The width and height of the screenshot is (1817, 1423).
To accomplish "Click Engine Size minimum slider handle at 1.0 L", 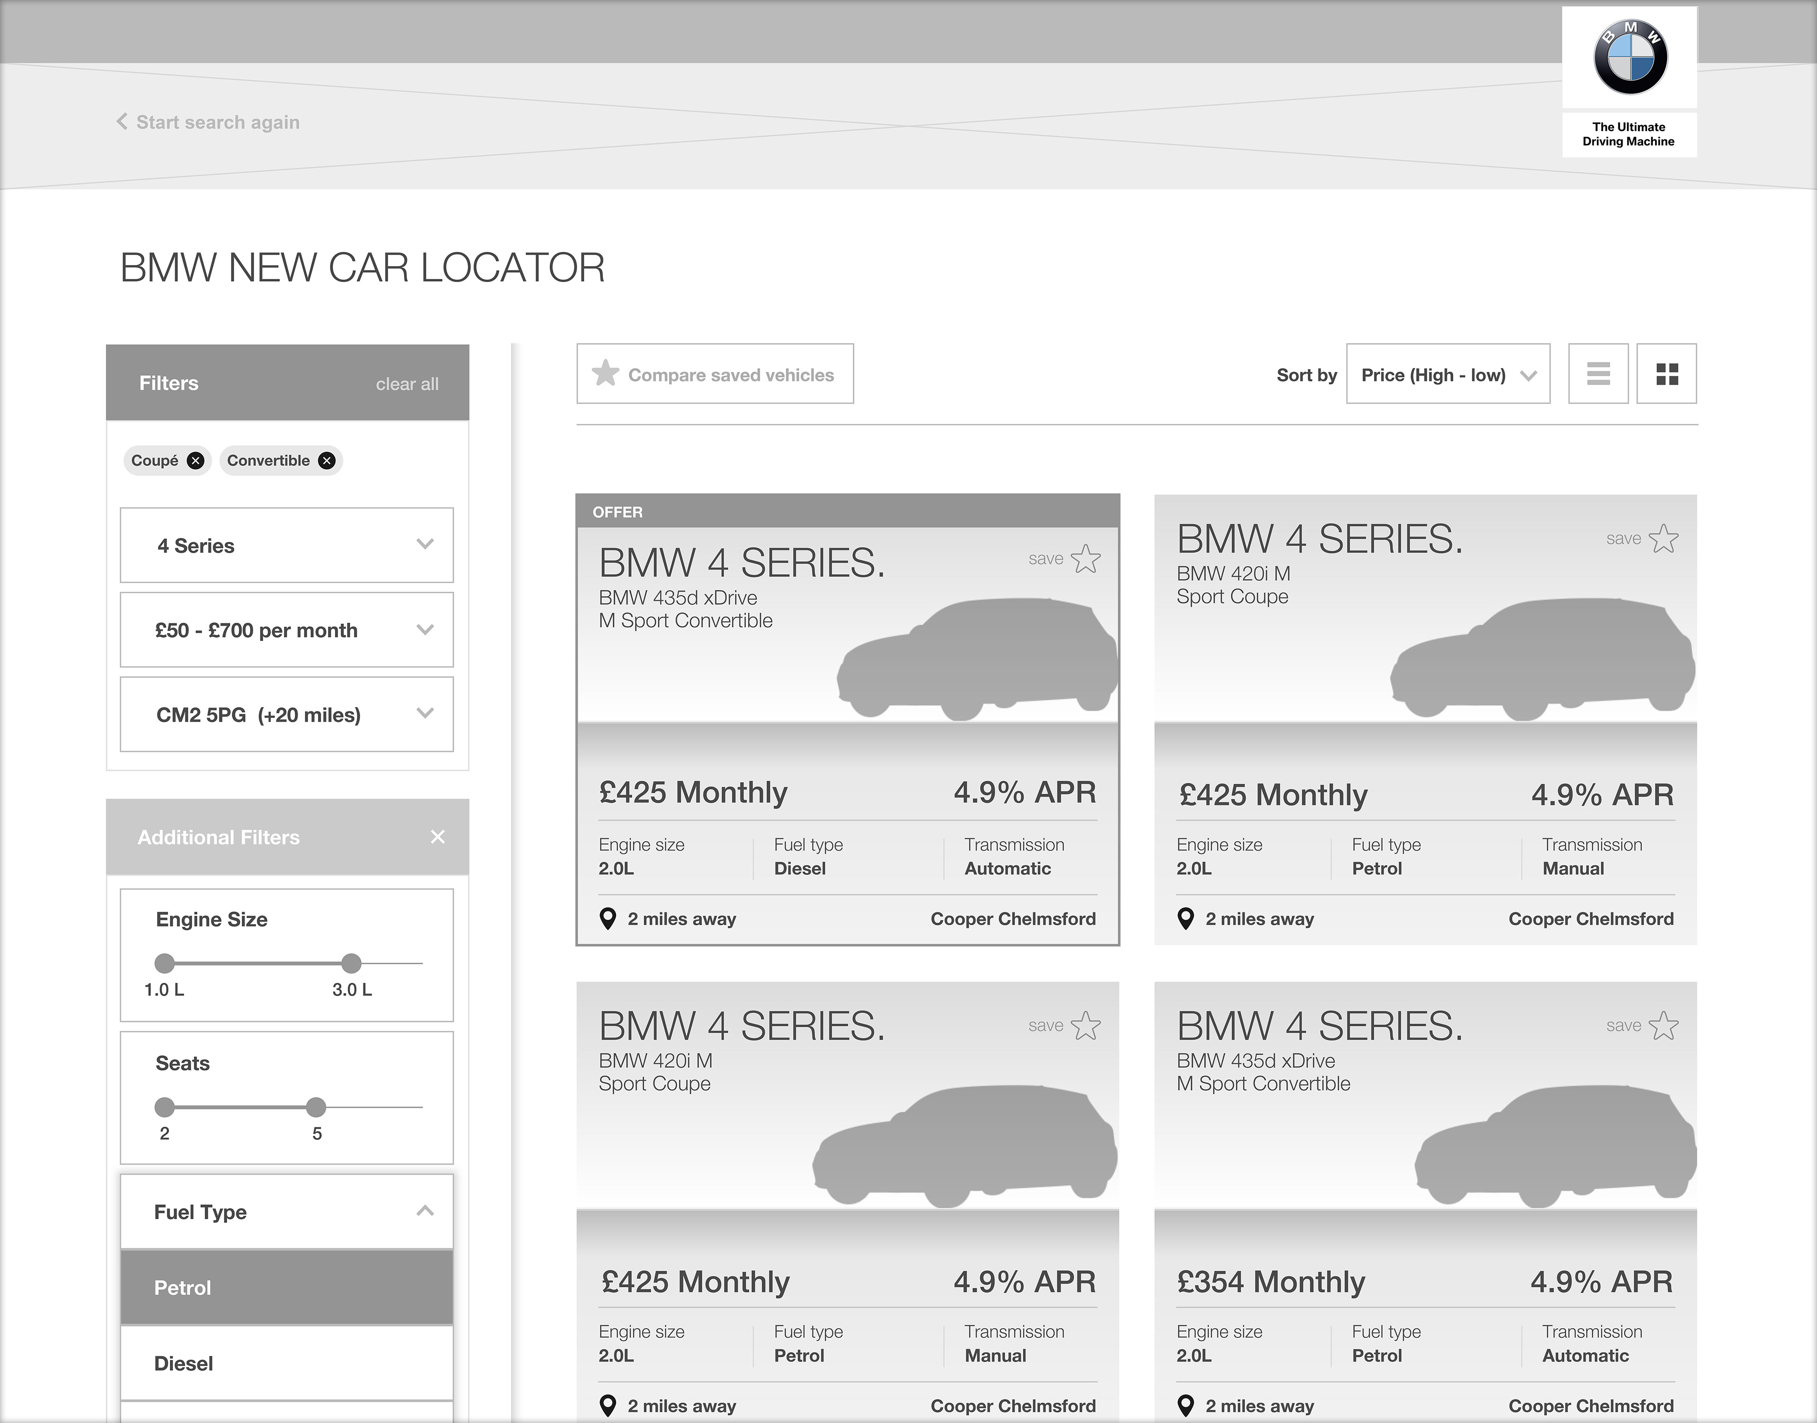I will pos(165,963).
